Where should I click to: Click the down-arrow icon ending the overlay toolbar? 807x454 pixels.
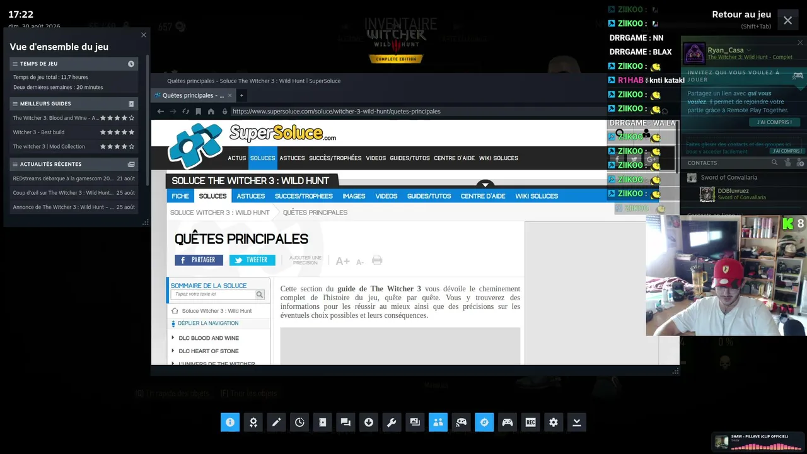point(576,422)
